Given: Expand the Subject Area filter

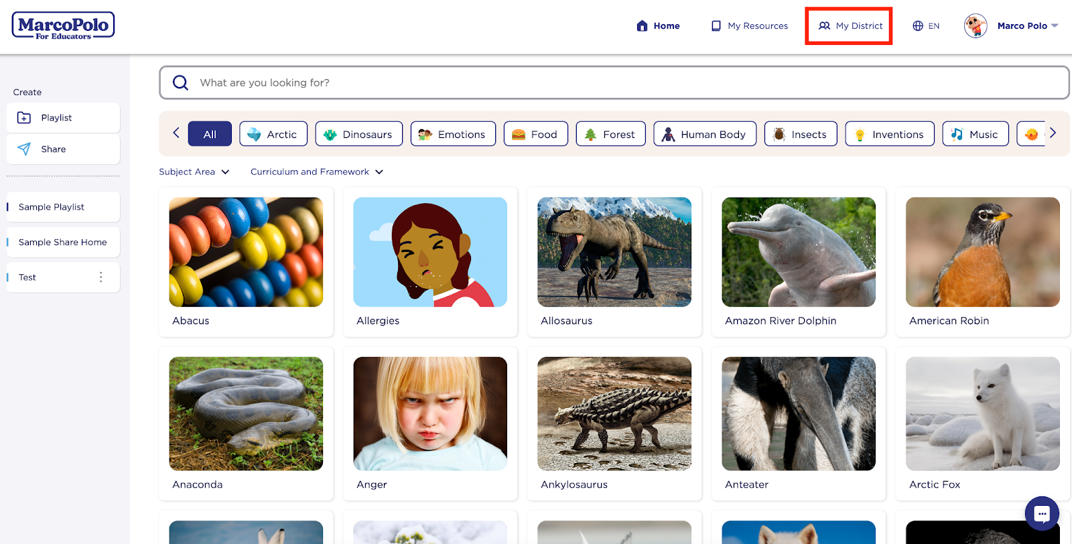Looking at the screenshot, I should pyautogui.click(x=194, y=172).
